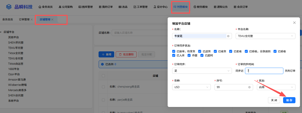Viewport: 302px width, 113px height.
Task: Switch to the 订单管理 page tab
Action: [x=24, y=20]
